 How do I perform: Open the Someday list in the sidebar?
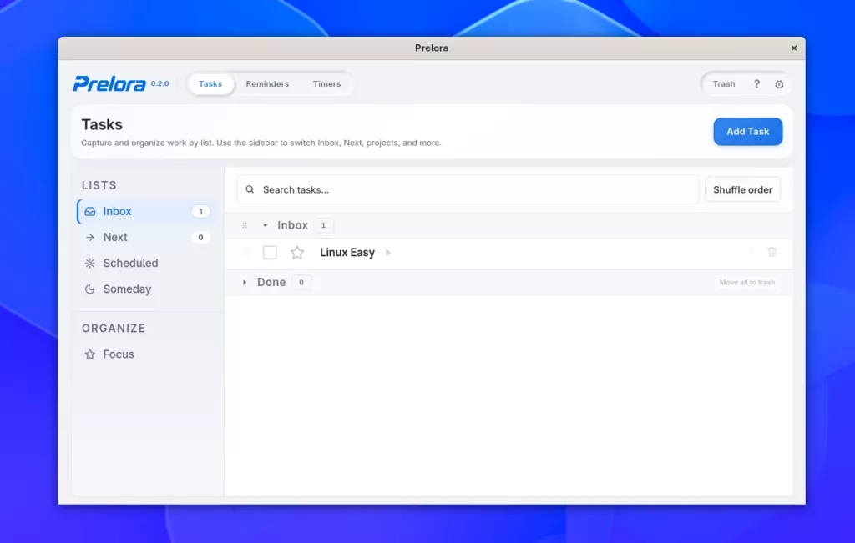click(146, 289)
